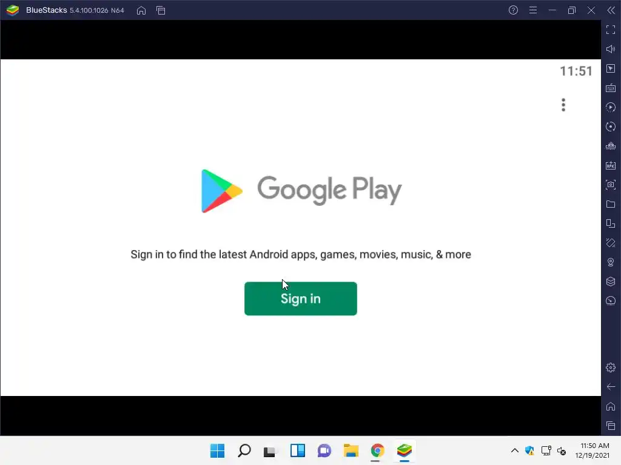
Task: Take a screenshot with the camera icon
Action: point(611,185)
